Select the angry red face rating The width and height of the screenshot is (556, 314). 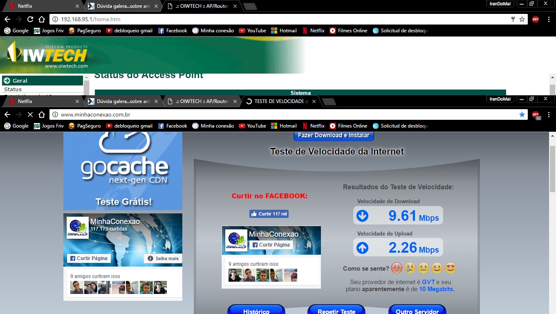click(x=397, y=268)
